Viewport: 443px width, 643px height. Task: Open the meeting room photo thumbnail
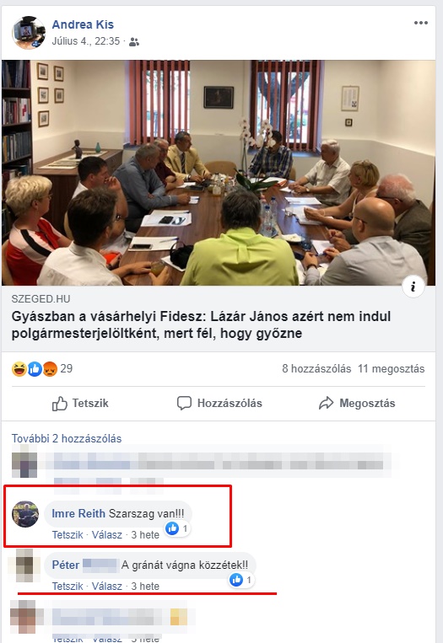(x=219, y=173)
